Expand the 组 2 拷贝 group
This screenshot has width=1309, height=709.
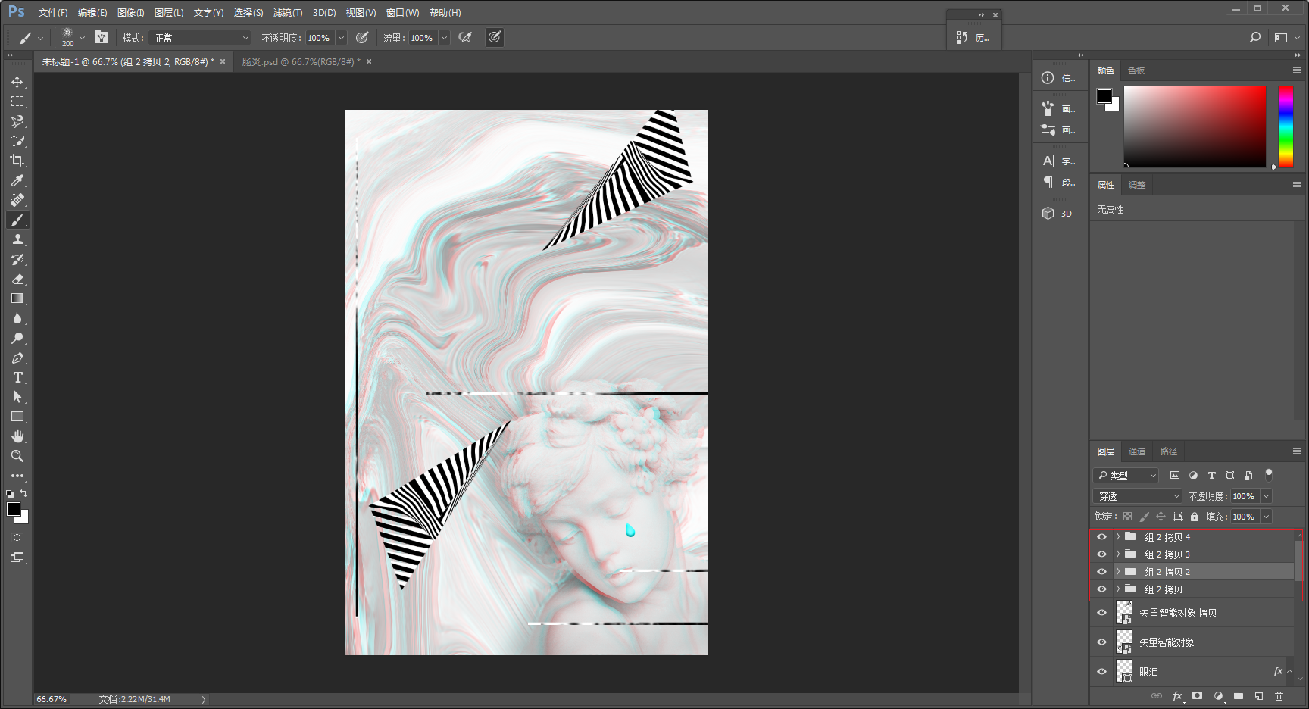tap(1117, 589)
